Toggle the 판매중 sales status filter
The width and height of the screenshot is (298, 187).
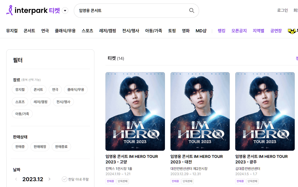pos(20,147)
